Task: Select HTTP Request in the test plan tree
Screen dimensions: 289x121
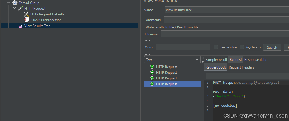Action: pyautogui.click(x=35, y=8)
